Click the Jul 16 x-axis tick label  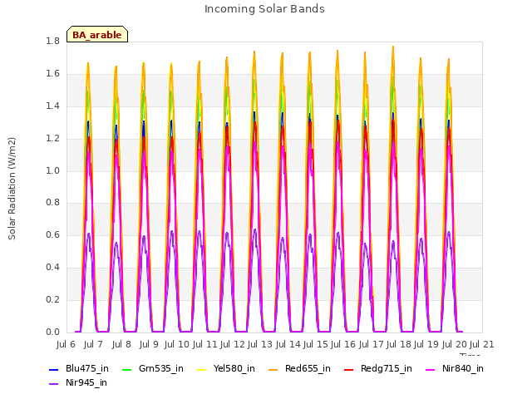(343, 344)
